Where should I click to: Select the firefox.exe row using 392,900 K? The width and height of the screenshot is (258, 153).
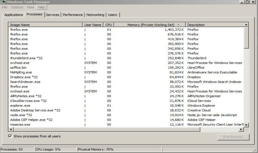[x=126, y=44]
